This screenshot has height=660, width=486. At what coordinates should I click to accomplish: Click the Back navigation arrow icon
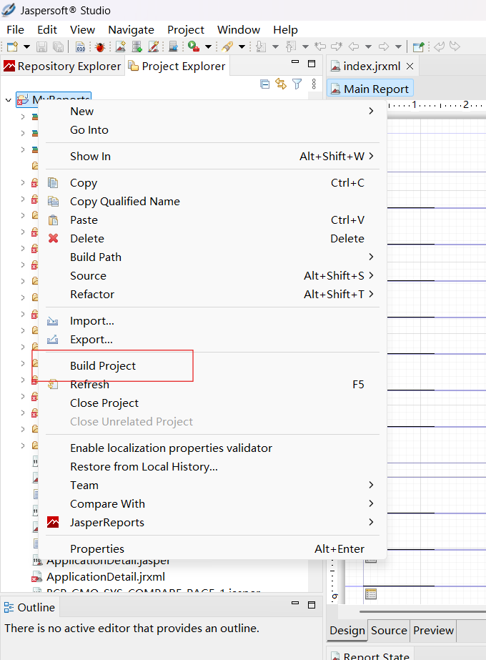point(354,46)
